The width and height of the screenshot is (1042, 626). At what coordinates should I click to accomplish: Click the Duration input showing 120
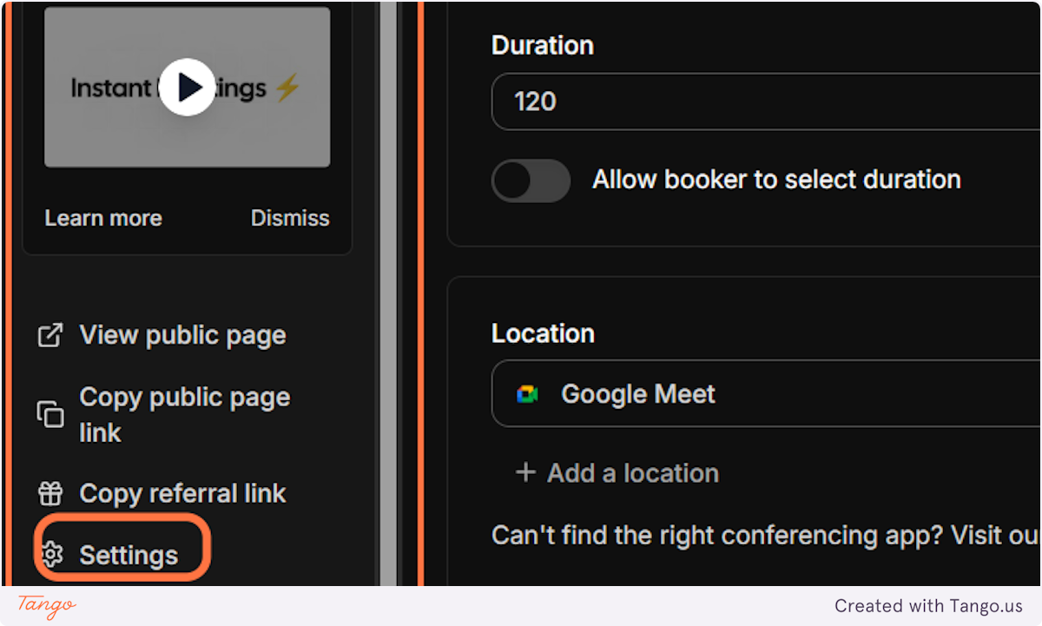[766, 102]
